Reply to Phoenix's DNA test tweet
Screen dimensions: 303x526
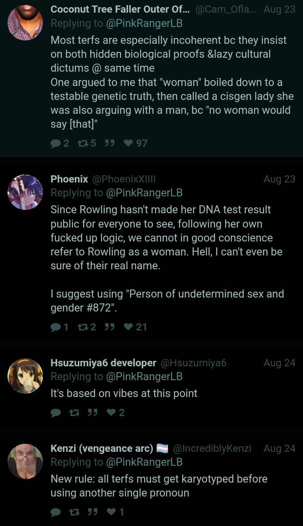click(x=56, y=327)
